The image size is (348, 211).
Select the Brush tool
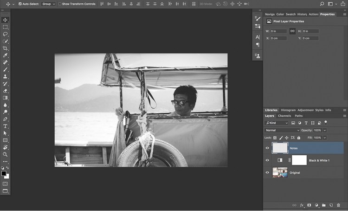click(5, 70)
